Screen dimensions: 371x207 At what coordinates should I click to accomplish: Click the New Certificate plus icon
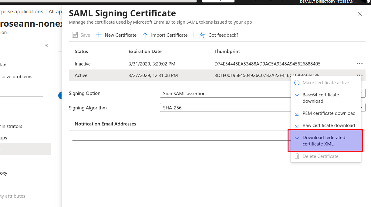point(99,35)
